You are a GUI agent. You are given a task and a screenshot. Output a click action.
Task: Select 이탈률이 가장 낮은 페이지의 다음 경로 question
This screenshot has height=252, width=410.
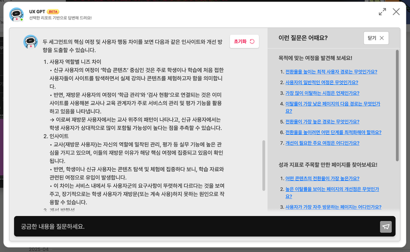click(332, 104)
